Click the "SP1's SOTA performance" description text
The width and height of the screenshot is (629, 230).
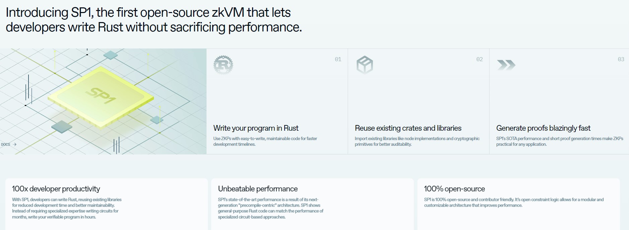tap(560, 141)
